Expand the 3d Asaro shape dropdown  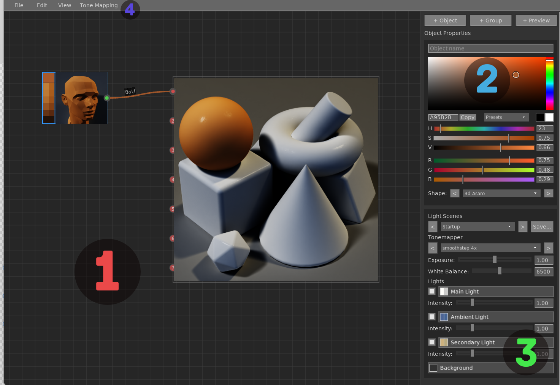[x=501, y=193]
